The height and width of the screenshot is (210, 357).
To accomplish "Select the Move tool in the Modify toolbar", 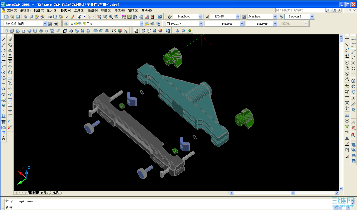I will click(10, 67).
